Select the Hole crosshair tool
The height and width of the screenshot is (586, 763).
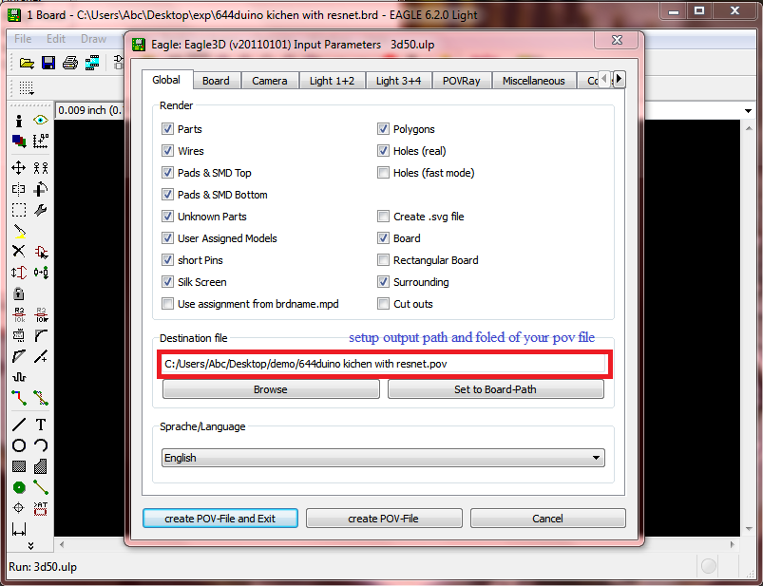point(18,508)
